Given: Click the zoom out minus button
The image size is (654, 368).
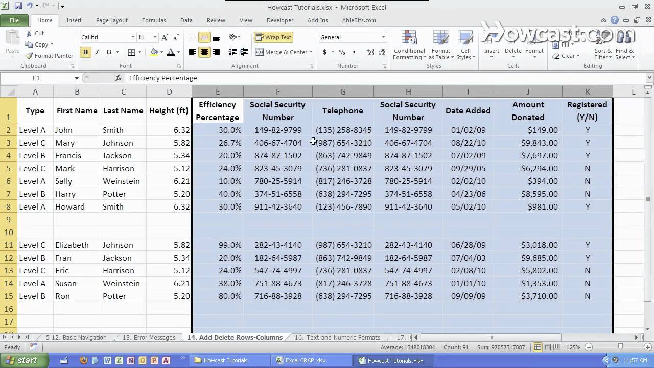Looking at the screenshot, I should (588, 347).
